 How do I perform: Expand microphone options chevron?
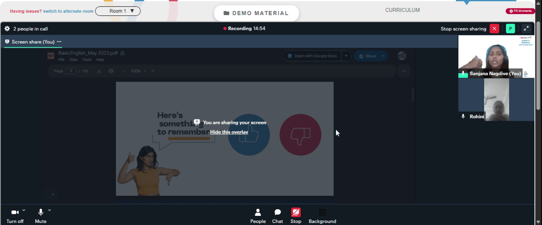click(x=49, y=210)
